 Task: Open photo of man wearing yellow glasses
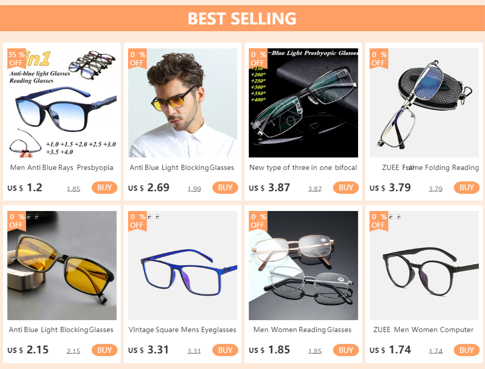(183, 103)
